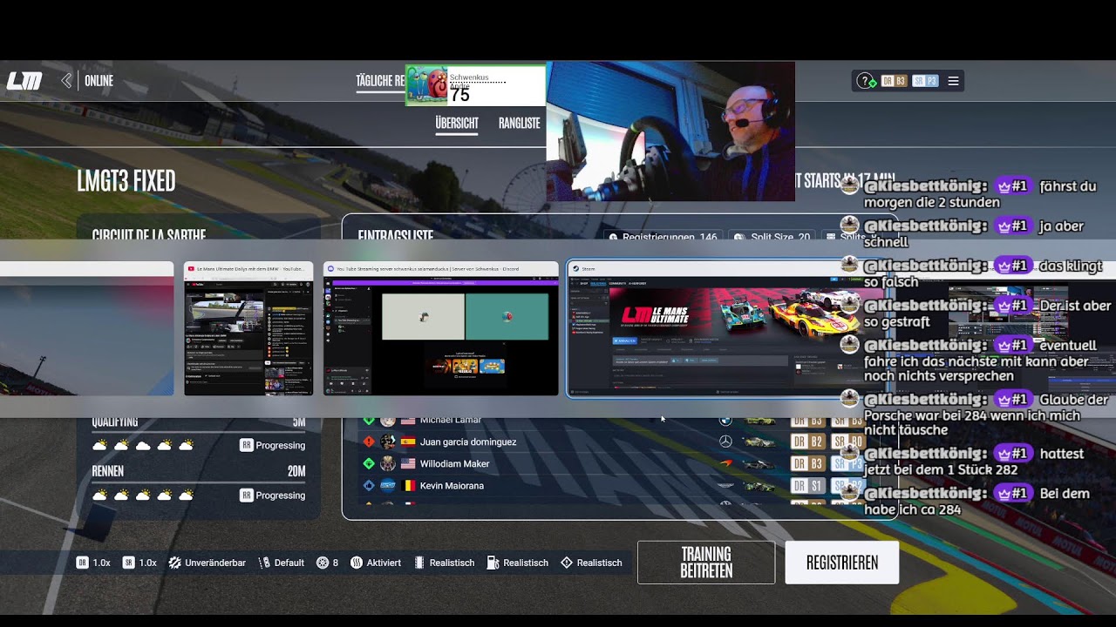Click the Schwenkus 75 overlay widget
Screen dimensions: 1116x627
click(476, 86)
